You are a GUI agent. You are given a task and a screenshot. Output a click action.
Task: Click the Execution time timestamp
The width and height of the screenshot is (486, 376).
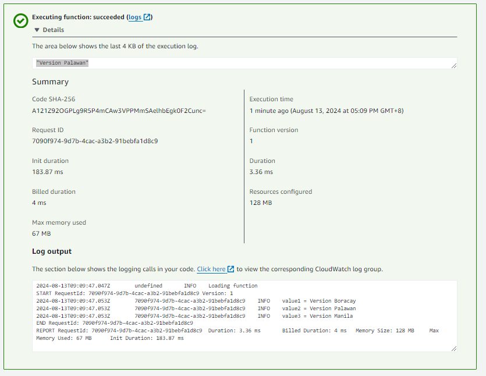pyautogui.click(x=326, y=111)
